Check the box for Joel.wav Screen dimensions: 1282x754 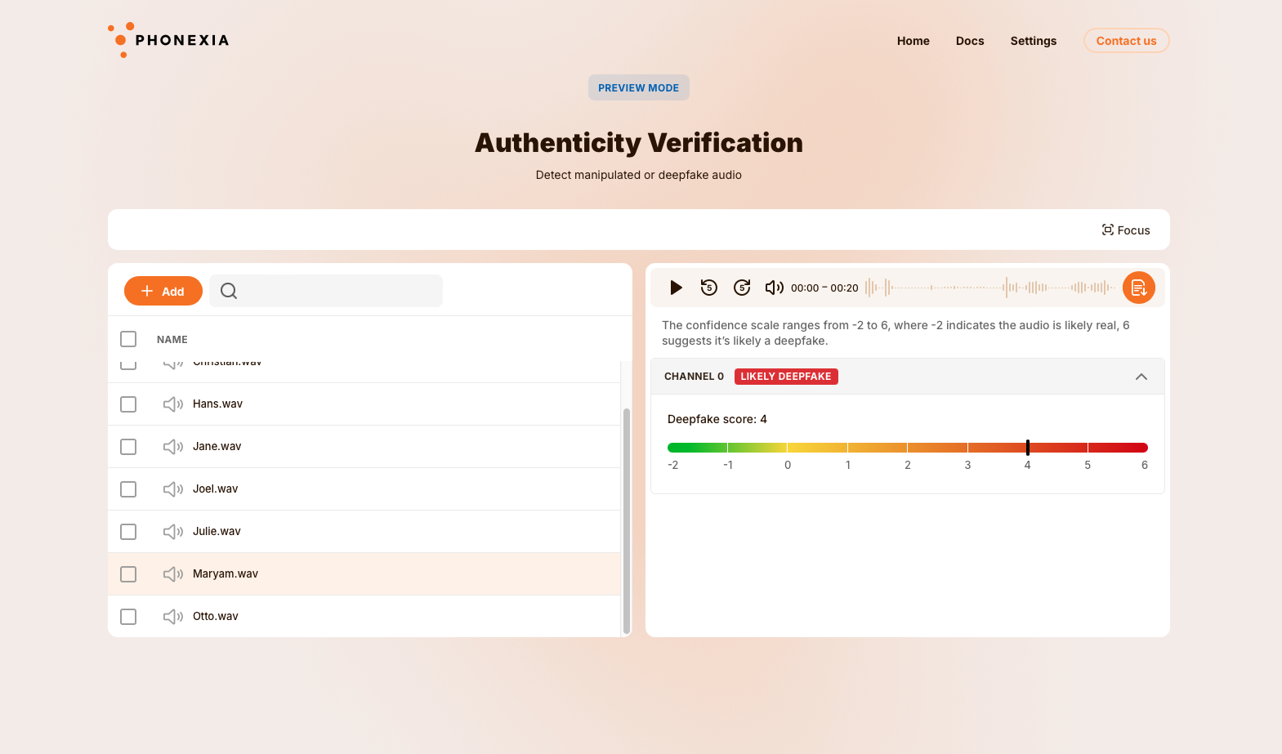pos(128,489)
